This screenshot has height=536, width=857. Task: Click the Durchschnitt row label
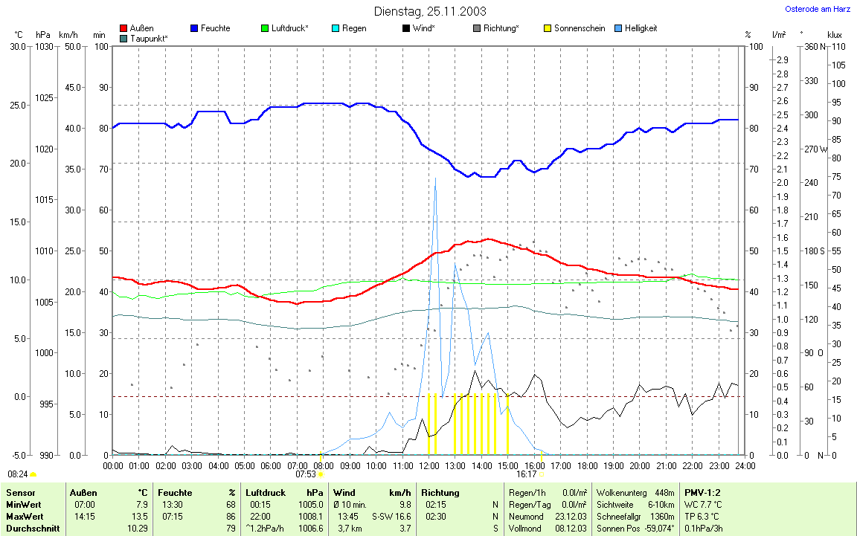coord(30,528)
